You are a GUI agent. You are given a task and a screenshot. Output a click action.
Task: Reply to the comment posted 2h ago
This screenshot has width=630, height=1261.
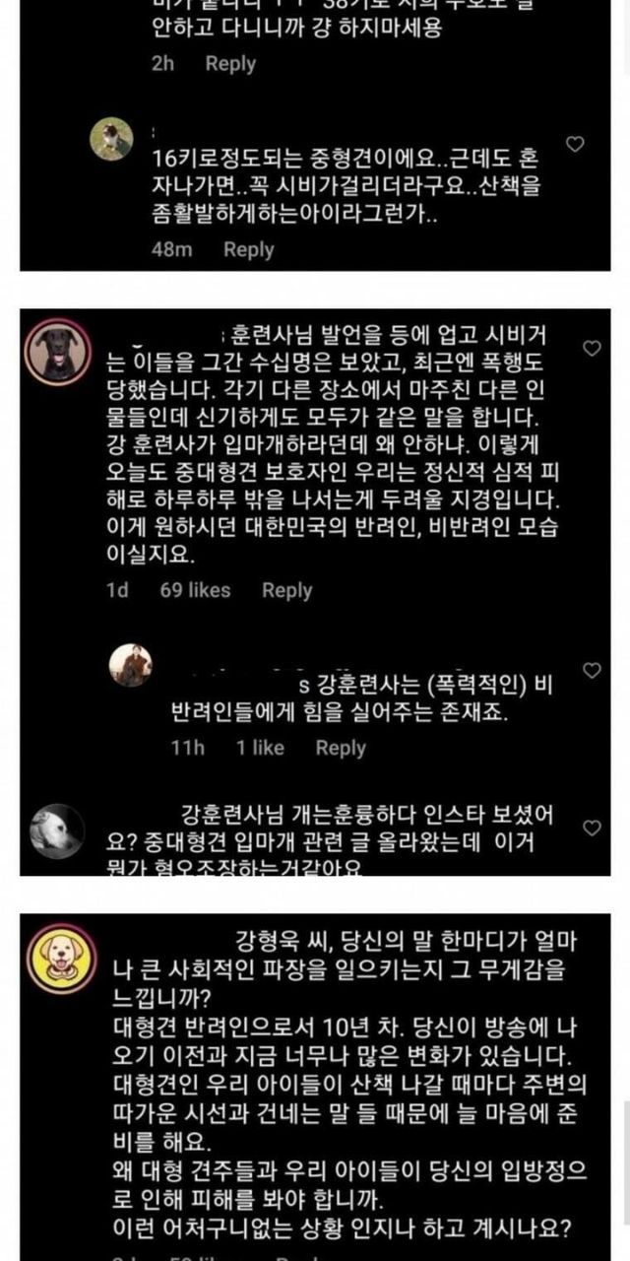point(230,63)
